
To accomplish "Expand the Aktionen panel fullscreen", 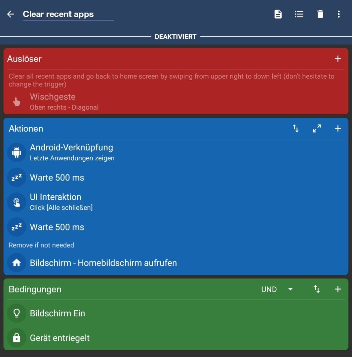I will pos(317,129).
